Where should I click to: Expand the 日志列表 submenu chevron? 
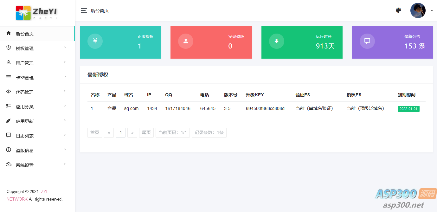click(x=65, y=135)
